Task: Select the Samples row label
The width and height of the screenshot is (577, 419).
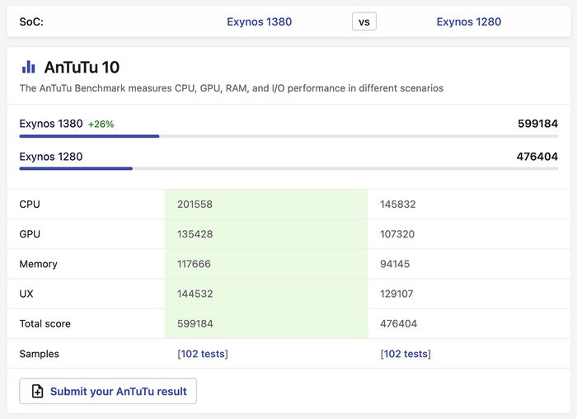Action: (39, 354)
